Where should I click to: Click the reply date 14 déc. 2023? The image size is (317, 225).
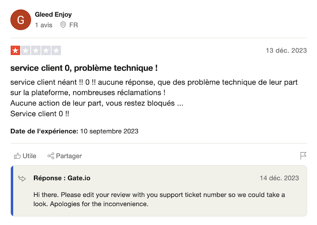(279, 178)
